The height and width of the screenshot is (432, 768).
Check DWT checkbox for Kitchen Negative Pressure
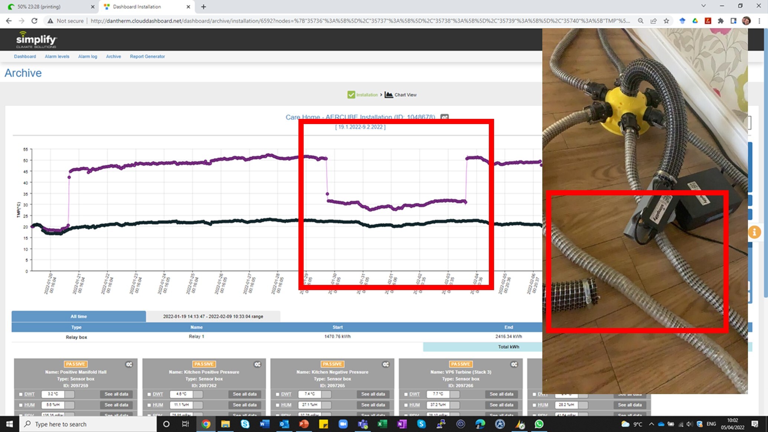277,394
